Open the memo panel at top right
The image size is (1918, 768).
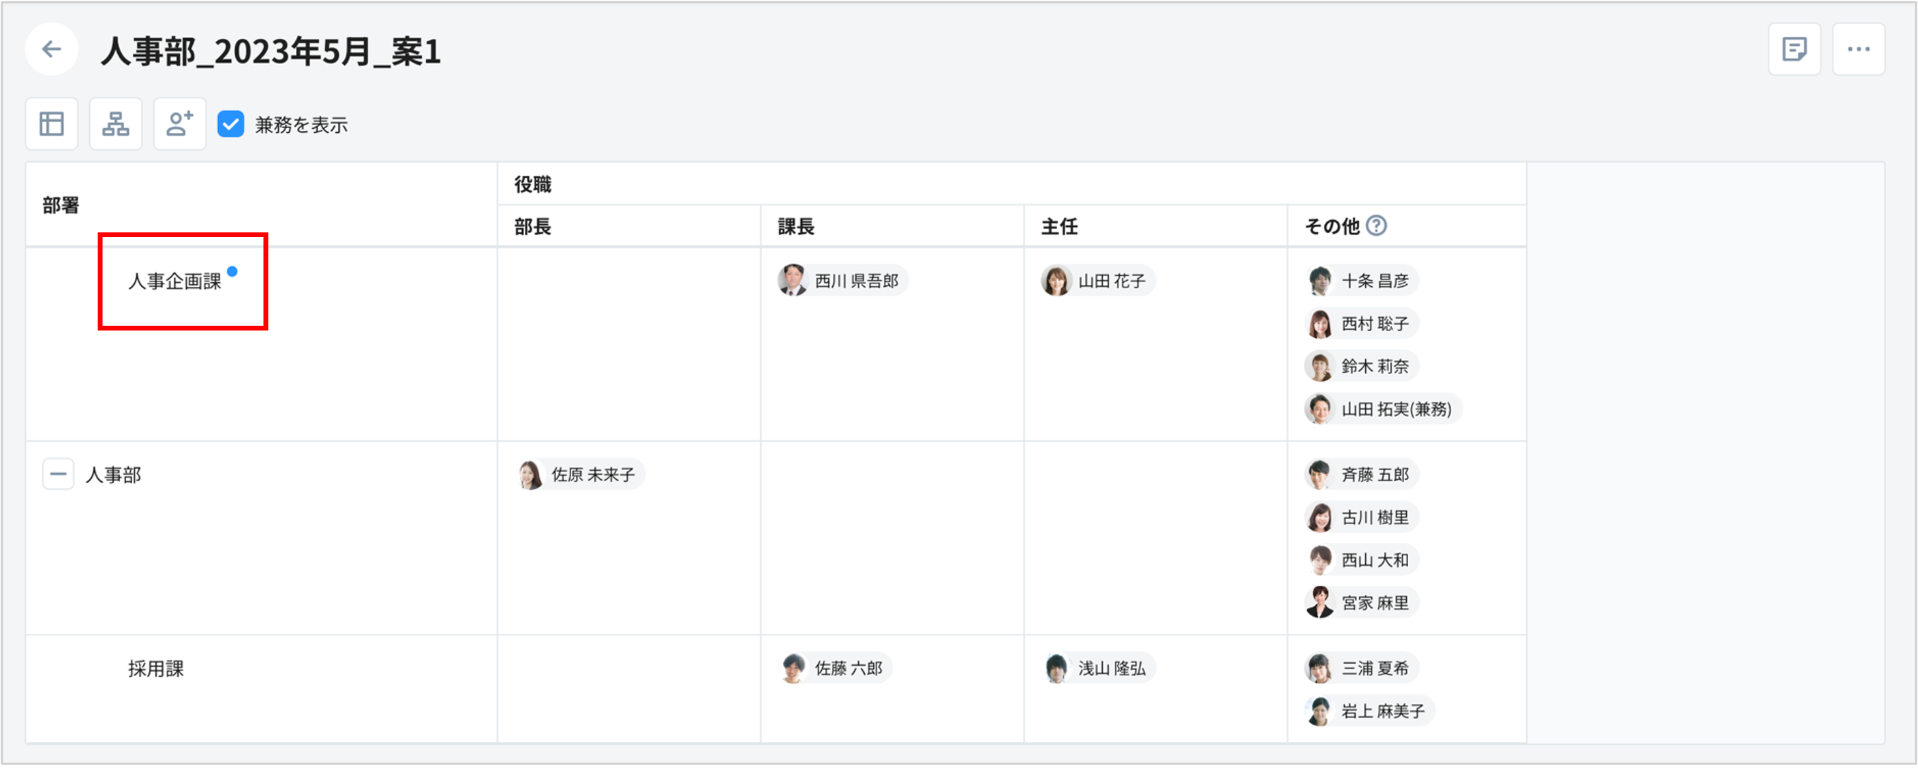1795,48
